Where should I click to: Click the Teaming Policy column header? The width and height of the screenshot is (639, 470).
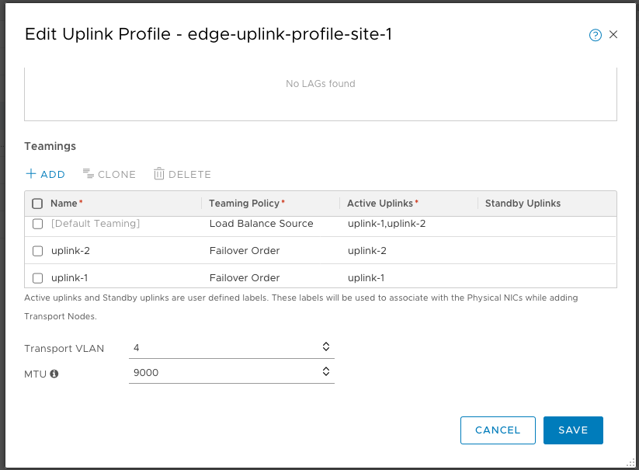(x=244, y=204)
